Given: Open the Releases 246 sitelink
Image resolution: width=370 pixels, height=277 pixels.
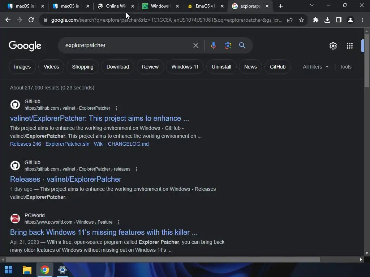Looking at the screenshot, I should pos(26,144).
